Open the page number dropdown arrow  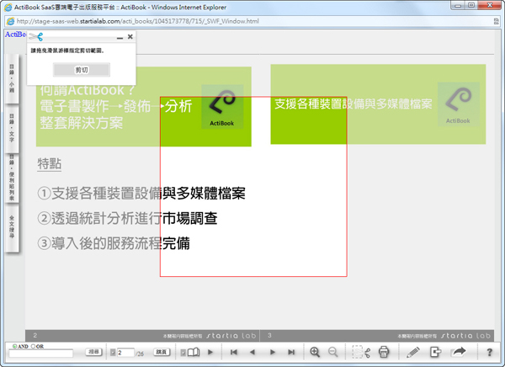point(113,353)
